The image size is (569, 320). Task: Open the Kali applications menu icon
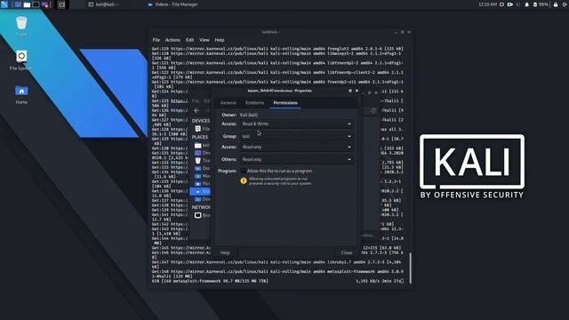coord(4,4)
